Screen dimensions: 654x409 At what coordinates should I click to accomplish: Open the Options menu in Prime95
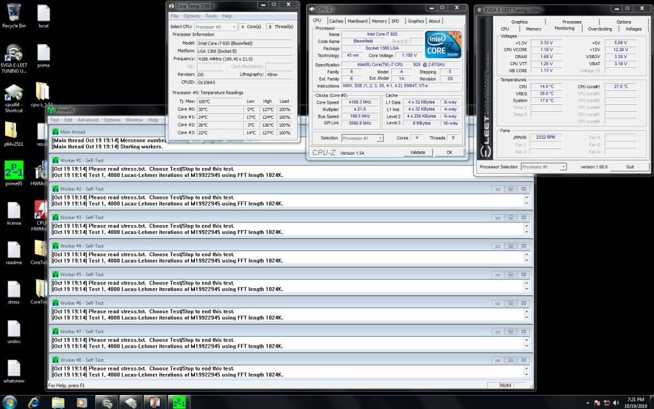point(113,120)
